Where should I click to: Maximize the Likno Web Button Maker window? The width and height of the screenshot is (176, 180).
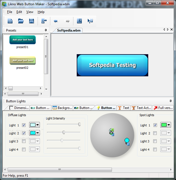(x=157, y=3)
